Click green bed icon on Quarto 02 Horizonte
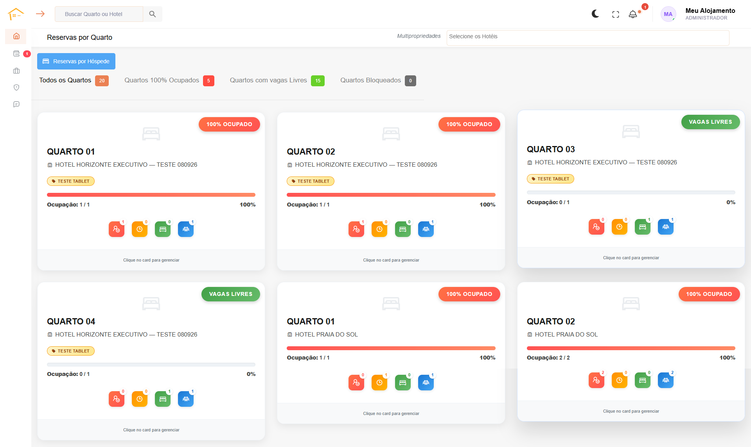Screen dimensions: 751x447 coord(403,229)
